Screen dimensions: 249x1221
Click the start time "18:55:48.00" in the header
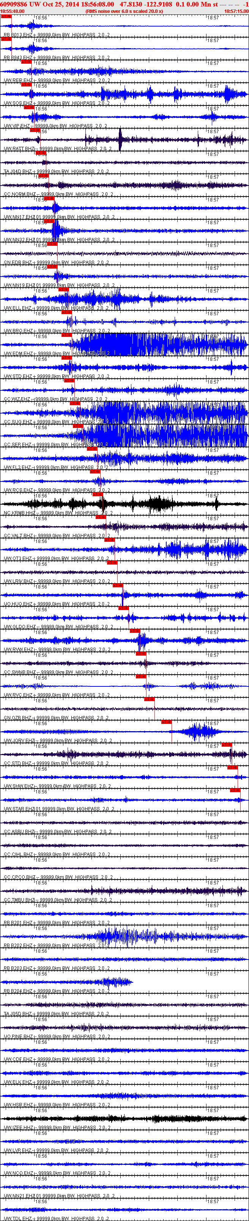(x=12, y=11)
